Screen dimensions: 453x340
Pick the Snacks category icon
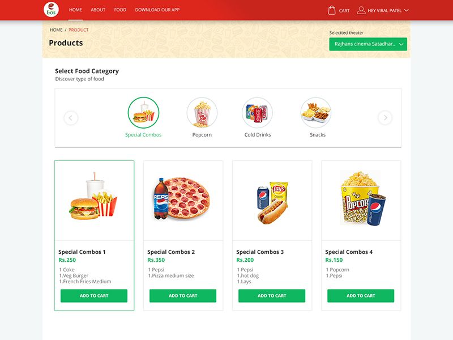[316, 113]
